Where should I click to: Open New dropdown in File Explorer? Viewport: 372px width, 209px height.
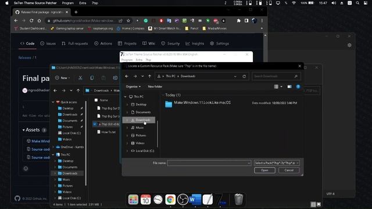point(62,78)
